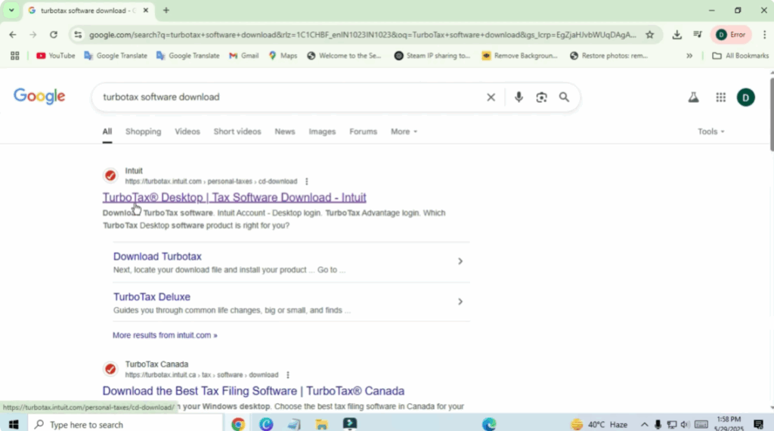774x431 pixels.
Task: Open the first Google Translate bookmark
Action: 116,56
